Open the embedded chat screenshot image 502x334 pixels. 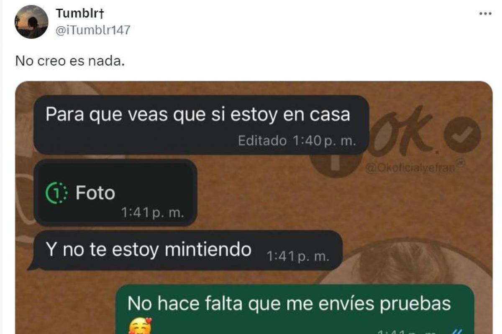254,207
